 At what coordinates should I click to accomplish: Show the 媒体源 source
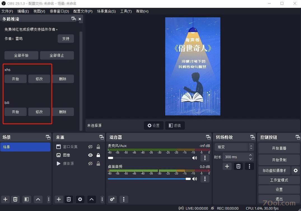(x=90, y=163)
